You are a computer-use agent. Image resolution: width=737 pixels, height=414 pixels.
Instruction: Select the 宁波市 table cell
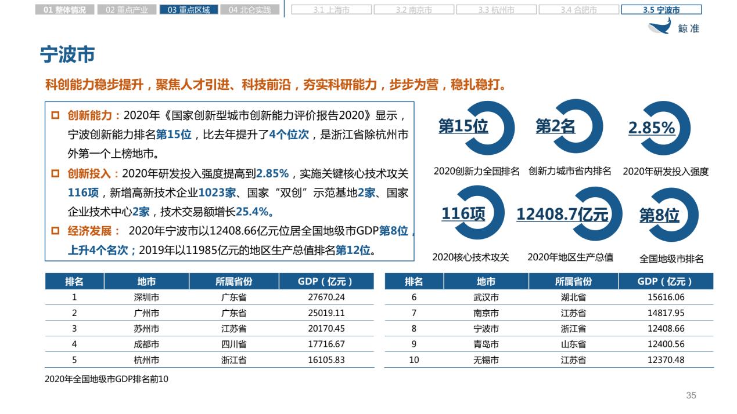click(x=486, y=329)
